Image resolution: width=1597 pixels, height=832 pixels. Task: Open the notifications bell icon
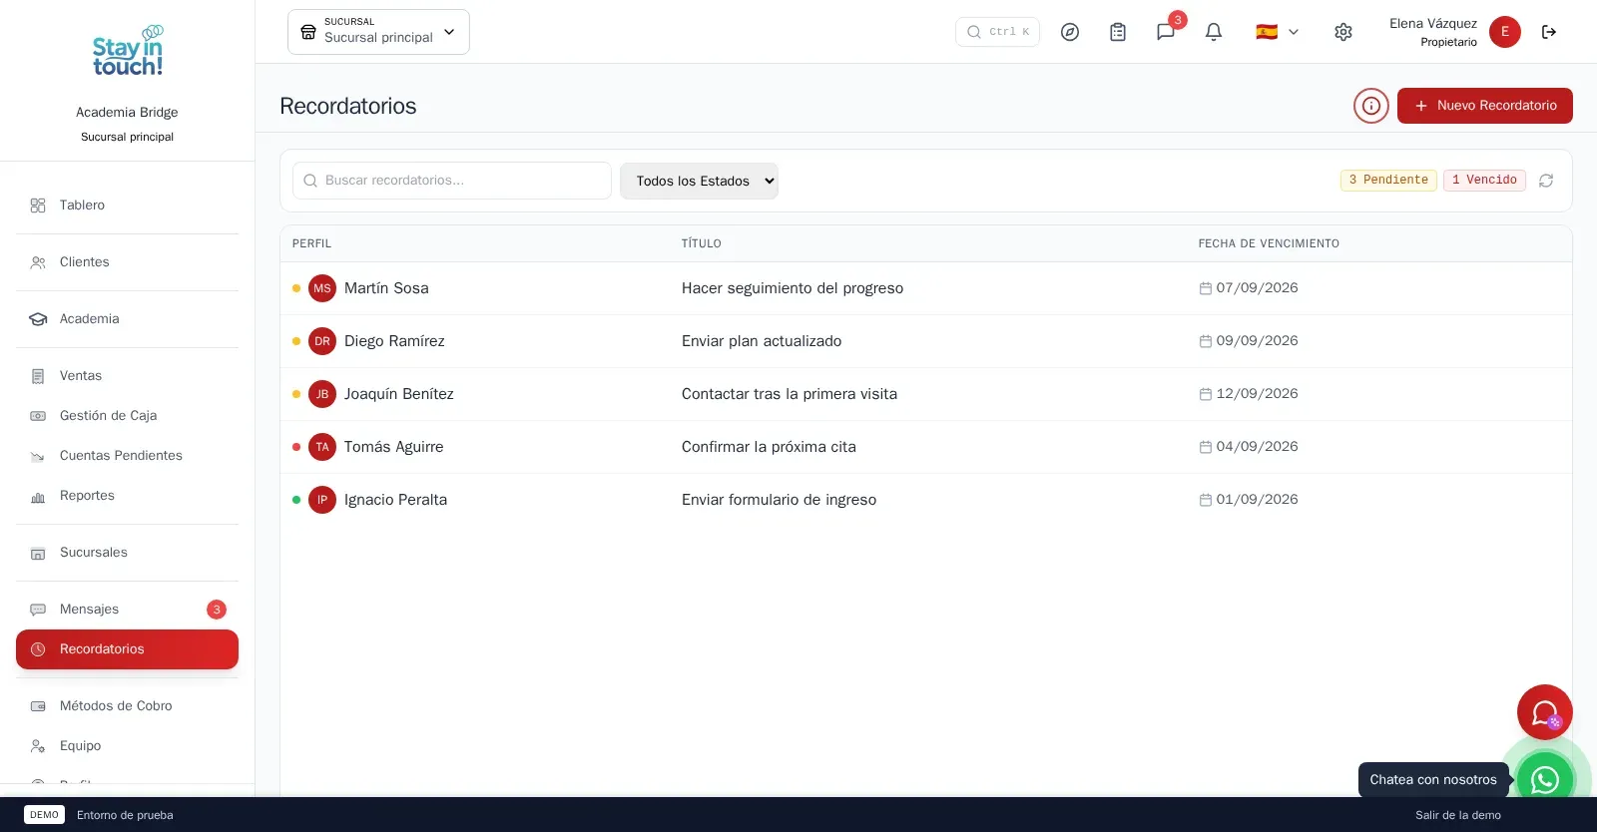tap(1214, 32)
